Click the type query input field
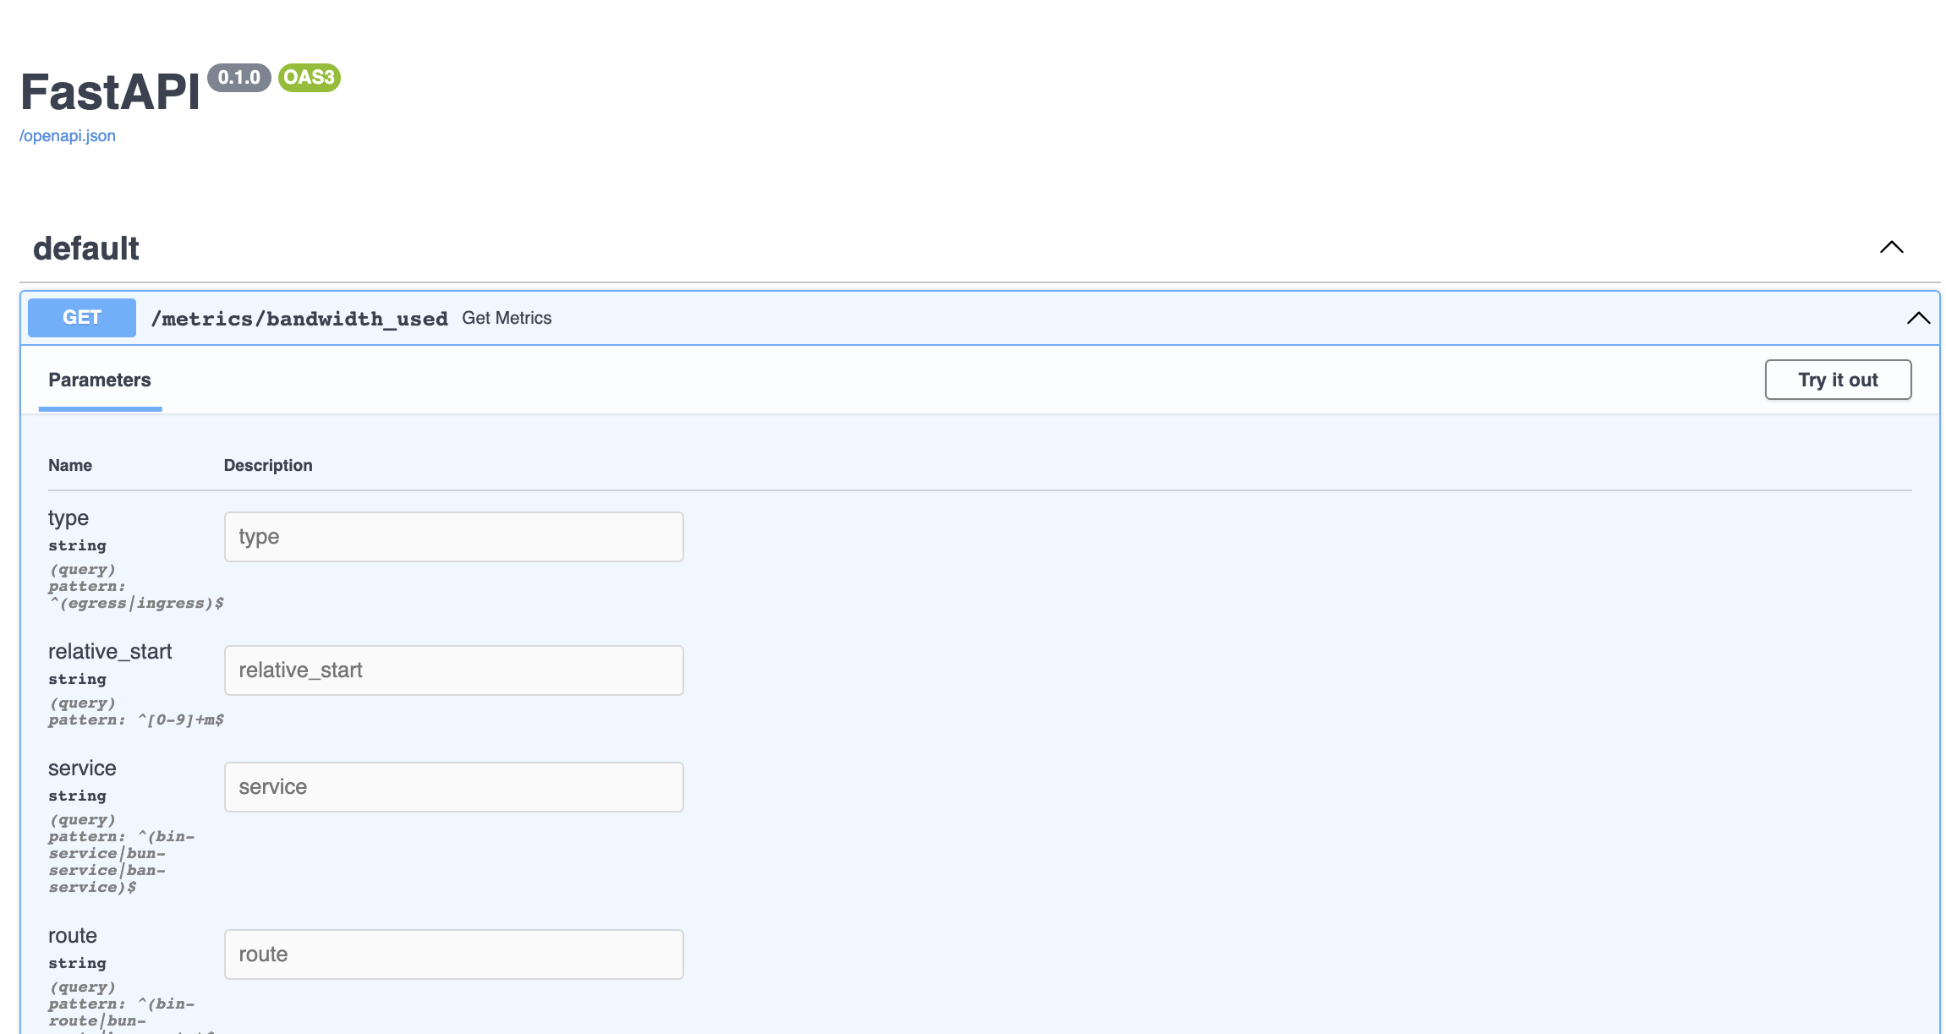The height and width of the screenshot is (1034, 1946). (x=454, y=536)
